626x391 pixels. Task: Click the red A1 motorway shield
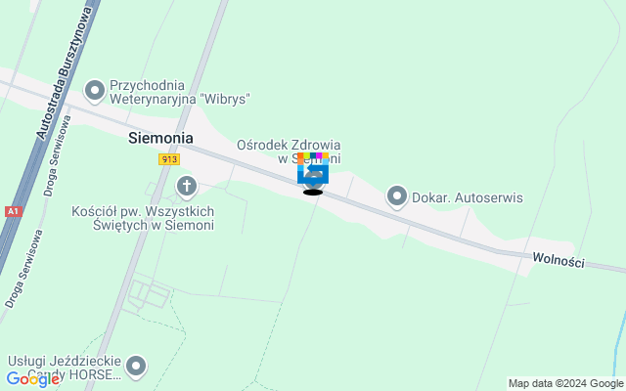tap(13, 211)
